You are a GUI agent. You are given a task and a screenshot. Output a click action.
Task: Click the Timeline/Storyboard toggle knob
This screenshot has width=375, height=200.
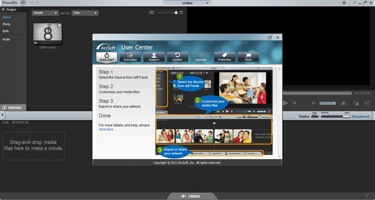tap(346, 117)
